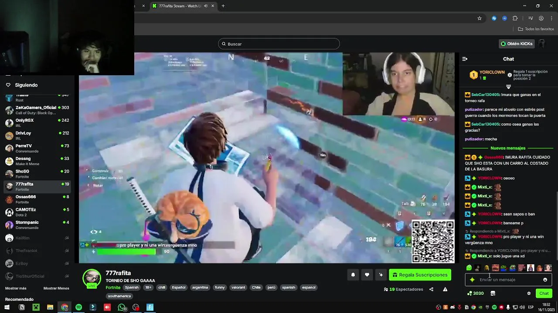Report the stream using the warning triangle icon
Viewport: 558px width, 313px height.
[445, 289]
